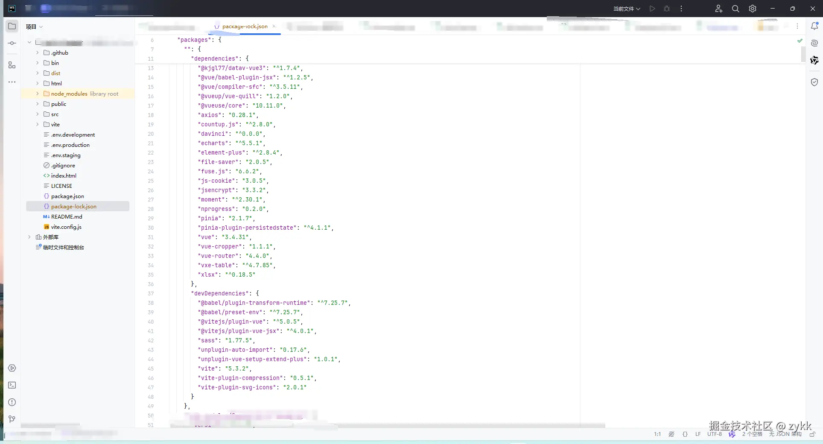Viewport: 823px width, 444px height.
Task: Expand the 外部库 node
Action: [x=29, y=237]
